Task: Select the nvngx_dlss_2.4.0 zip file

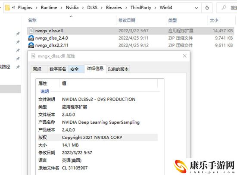Action: pos(52,38)
